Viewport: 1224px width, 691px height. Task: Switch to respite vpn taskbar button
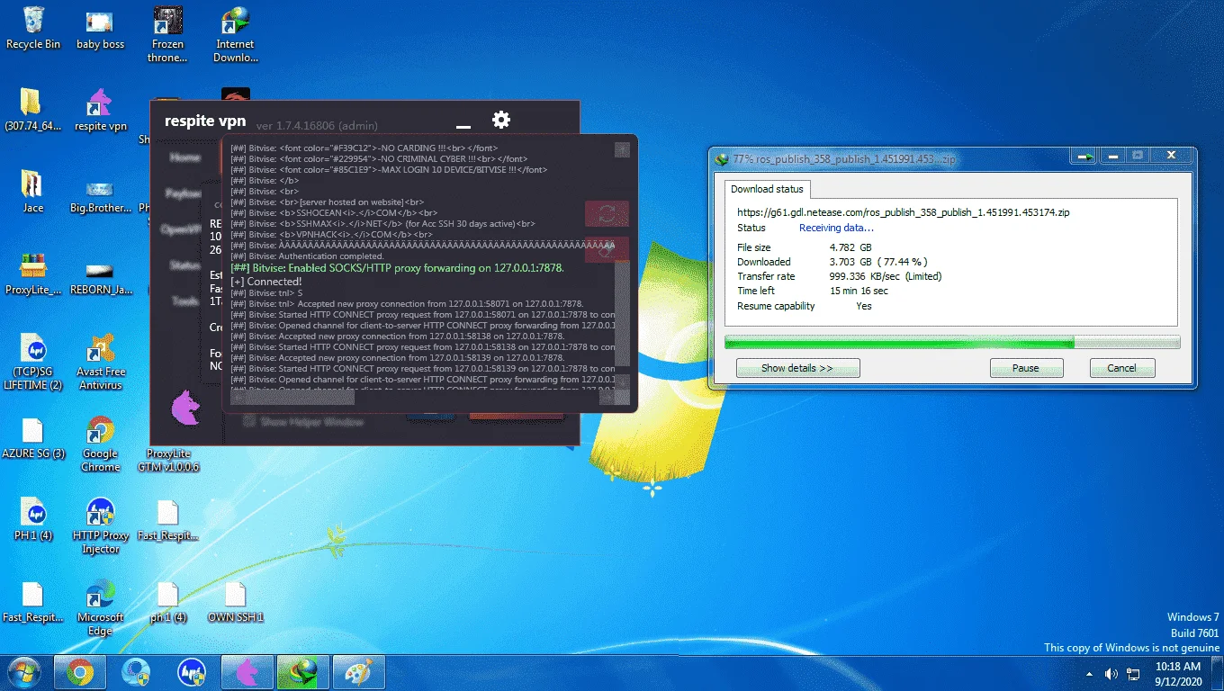pyautogui.click(x=247, y=672)
